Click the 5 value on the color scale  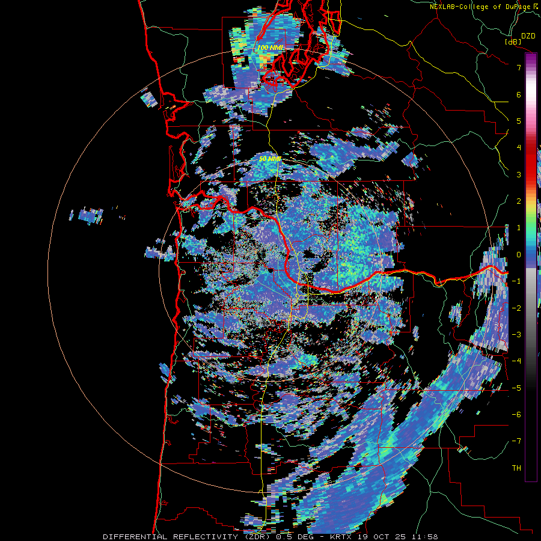coord(519,121)
